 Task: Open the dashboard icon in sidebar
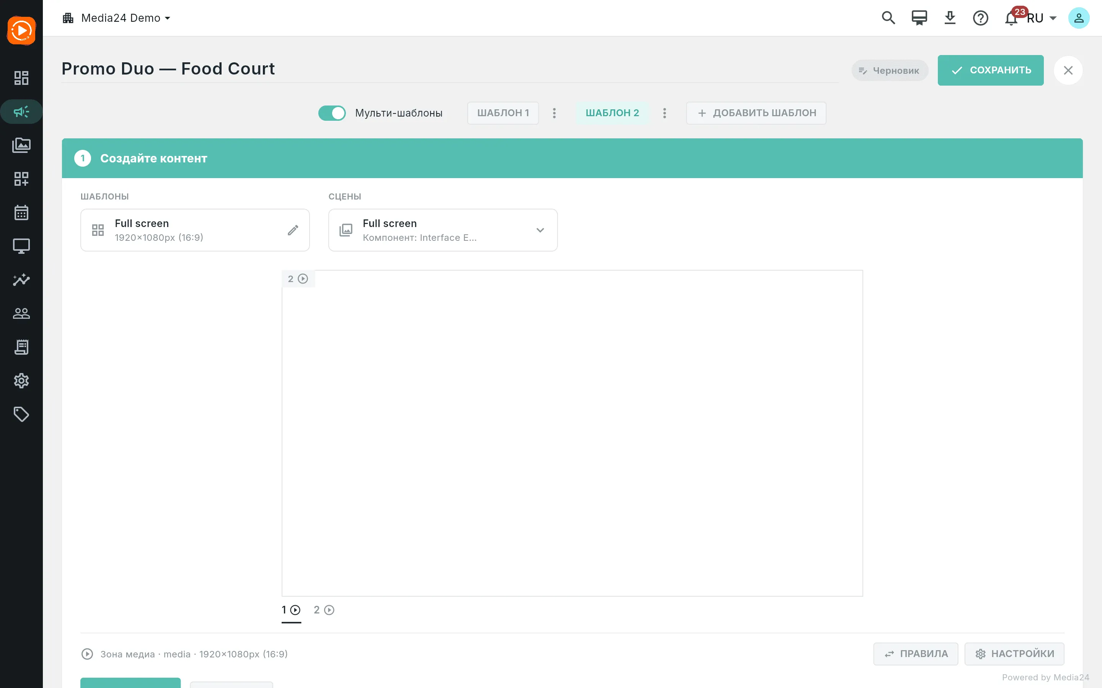(21, 78)
